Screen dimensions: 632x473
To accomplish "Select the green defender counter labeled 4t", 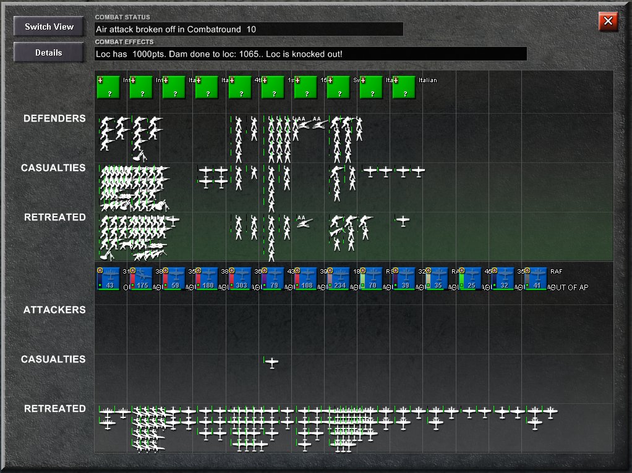I will 240,87.
